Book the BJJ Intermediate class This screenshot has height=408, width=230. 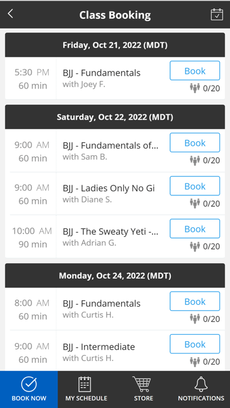pyautogui.click(x=195, y=344)
